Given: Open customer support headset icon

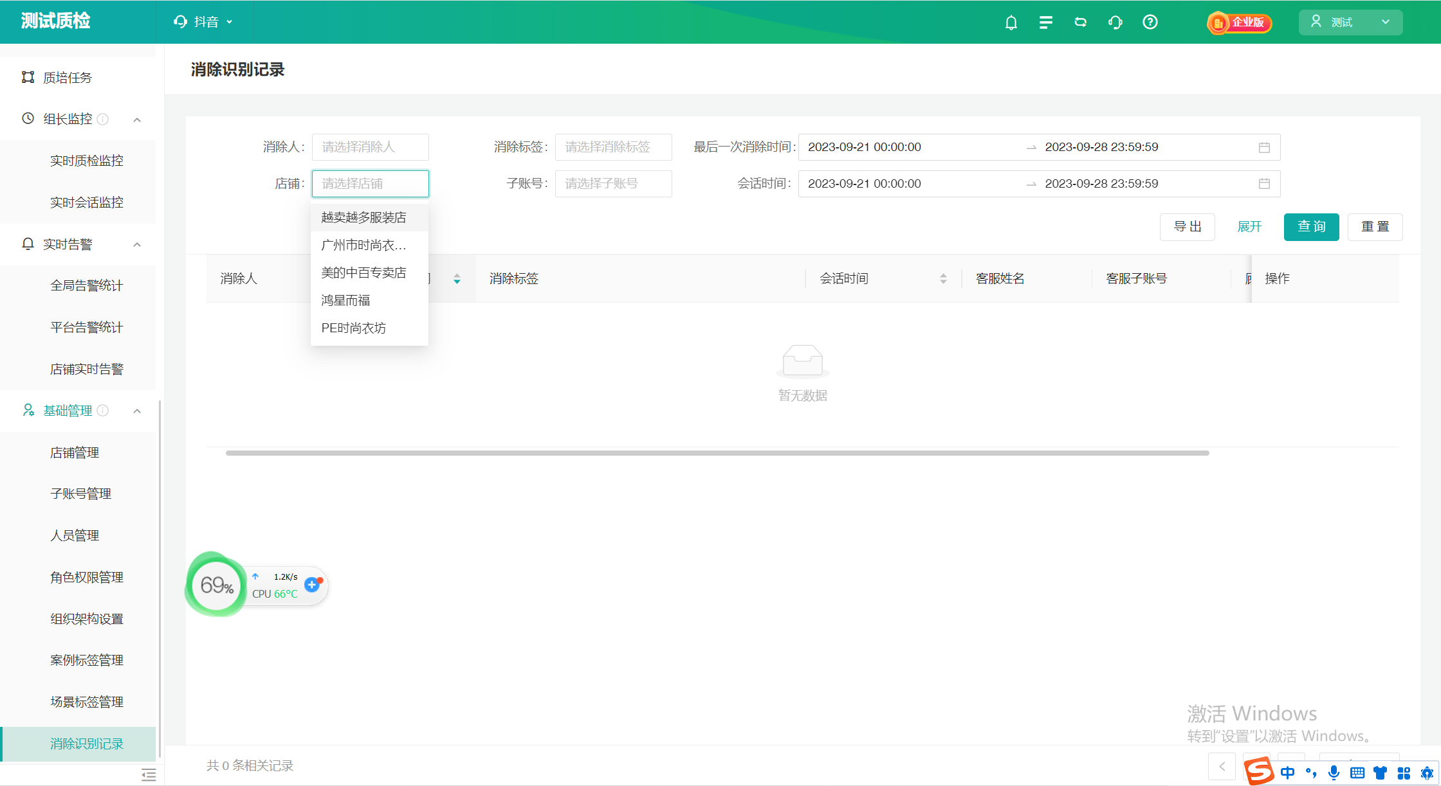Looking at the screenshot, I should (x=1115, y=22).
